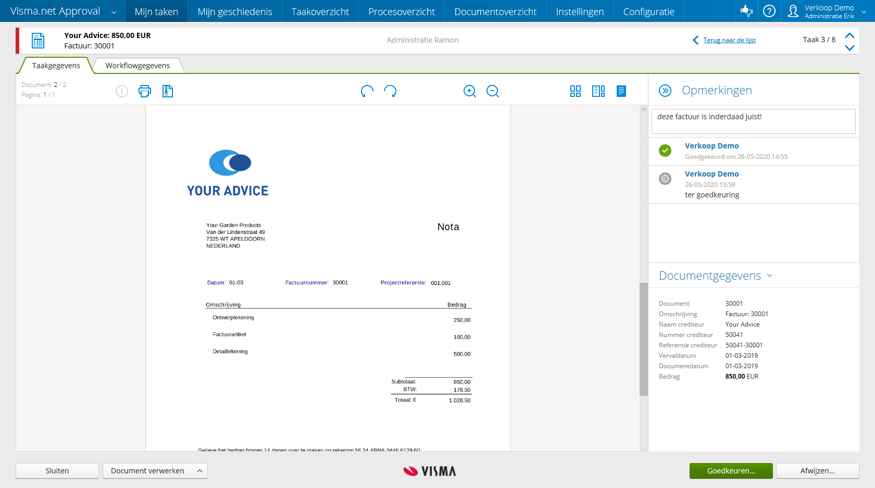Image resolution: width=875 pixels, height=488 pixels.
Task: Click the Document 2 / 2 counter
Action: [x=44, y=84]
